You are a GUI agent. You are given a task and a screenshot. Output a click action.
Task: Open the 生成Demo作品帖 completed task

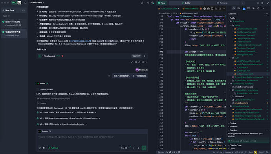tap(14, 23)
